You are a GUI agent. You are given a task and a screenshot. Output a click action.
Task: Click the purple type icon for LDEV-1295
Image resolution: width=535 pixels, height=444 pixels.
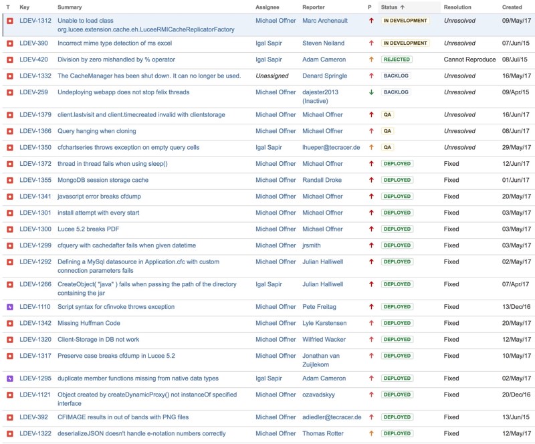coord(10,378)
